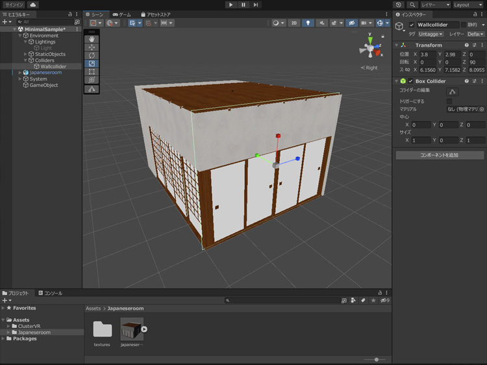Click the Edit Collider icon button in Inspector
Image resolution: width=487 pixels, height=365 pixels.
[x=453, y=92]
